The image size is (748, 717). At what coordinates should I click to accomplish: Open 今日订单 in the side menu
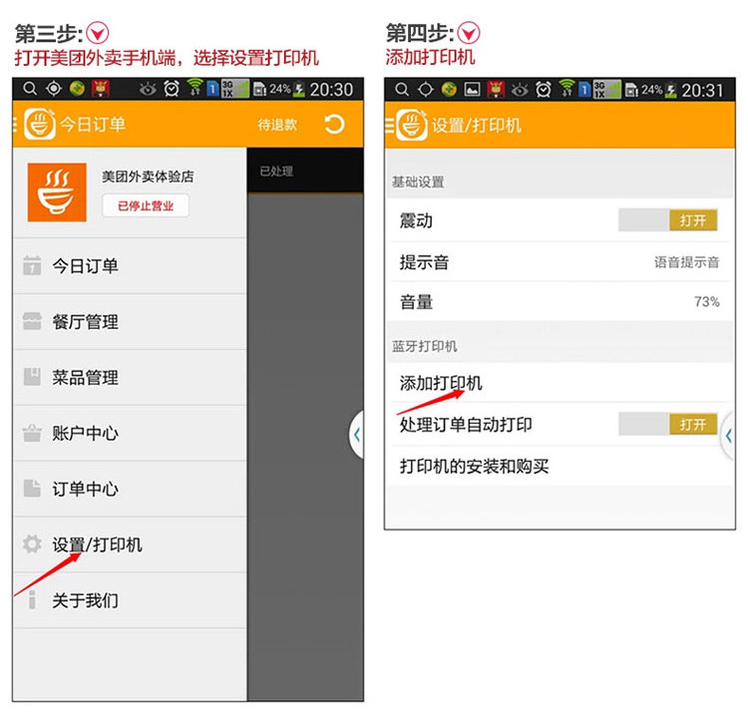130,265
